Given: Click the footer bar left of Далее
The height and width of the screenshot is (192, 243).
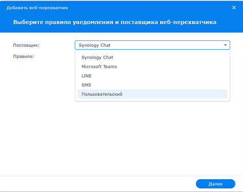Looking at the screenshot, I should pyautogui.click(x=97, y=184).
